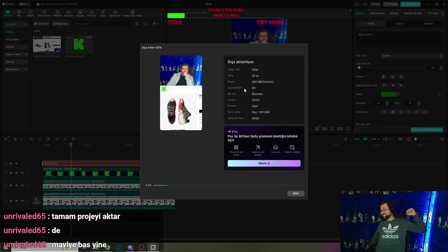The height and width of the screenshot is (252, 448).
Task: Click the zoom out timeline icon
Action: pos(408,139)
